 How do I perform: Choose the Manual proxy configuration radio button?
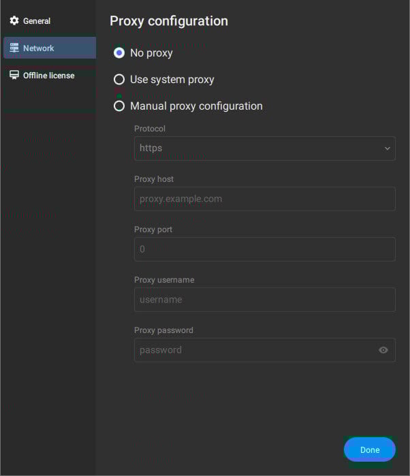coord(119,106)
